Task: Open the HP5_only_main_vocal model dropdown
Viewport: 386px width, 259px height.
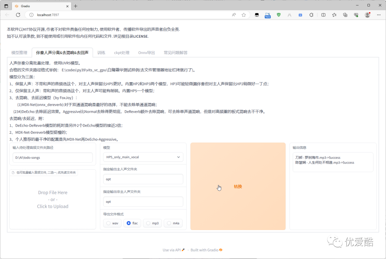Action: coord(143,157)
